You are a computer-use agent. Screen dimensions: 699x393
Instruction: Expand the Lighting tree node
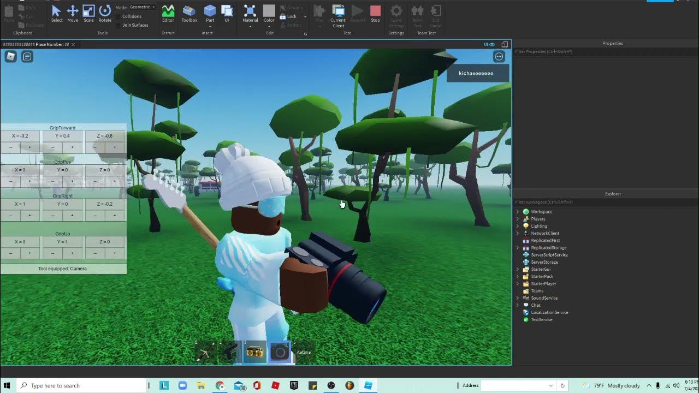(x=518, y=226)
